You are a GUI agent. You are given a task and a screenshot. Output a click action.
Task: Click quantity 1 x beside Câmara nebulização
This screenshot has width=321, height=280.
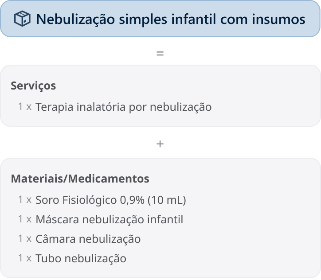[25, 238]
